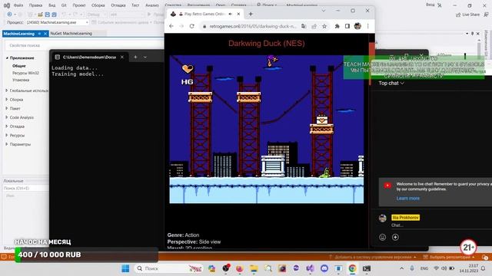This screenshot has height=276, width=492.
Task: Open Discord from the taskbar
Action: (324, 268)
